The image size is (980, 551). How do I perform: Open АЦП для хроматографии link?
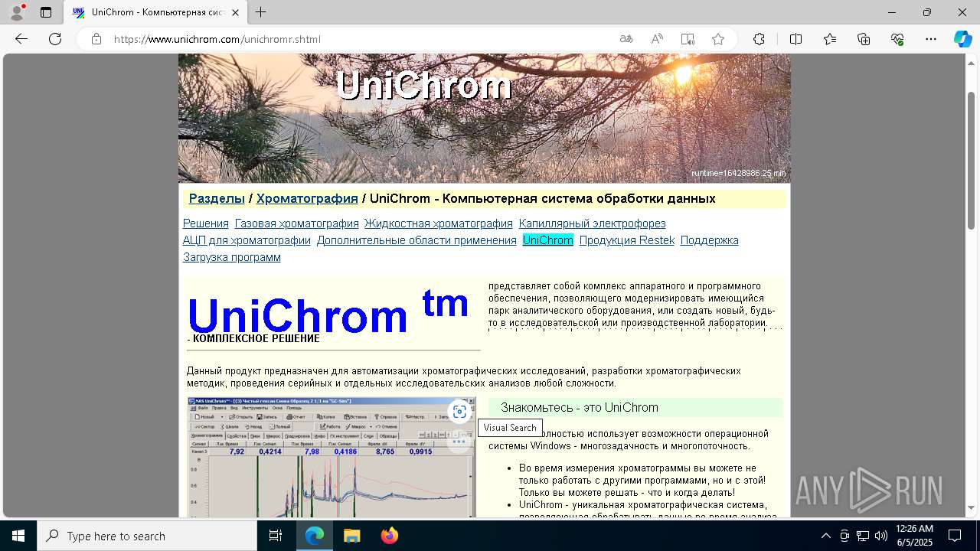click(x=247, y=240)
